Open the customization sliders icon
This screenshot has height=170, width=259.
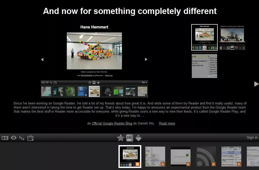coord(22,137)
